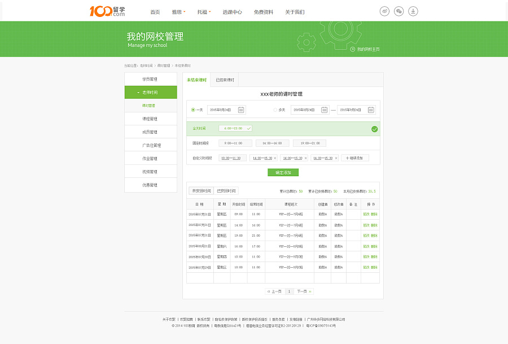Open the calendar picker beside the 一天 date

click(240, 110)
